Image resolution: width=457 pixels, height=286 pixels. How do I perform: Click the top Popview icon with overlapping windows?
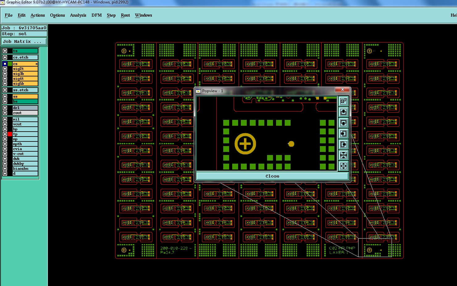point(343,101)
